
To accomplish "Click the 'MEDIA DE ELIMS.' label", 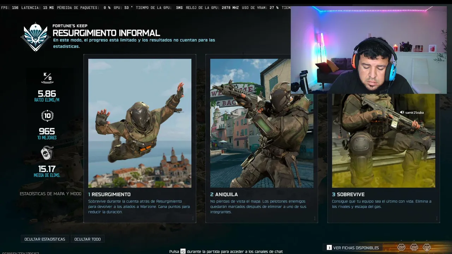I will 47,175.
